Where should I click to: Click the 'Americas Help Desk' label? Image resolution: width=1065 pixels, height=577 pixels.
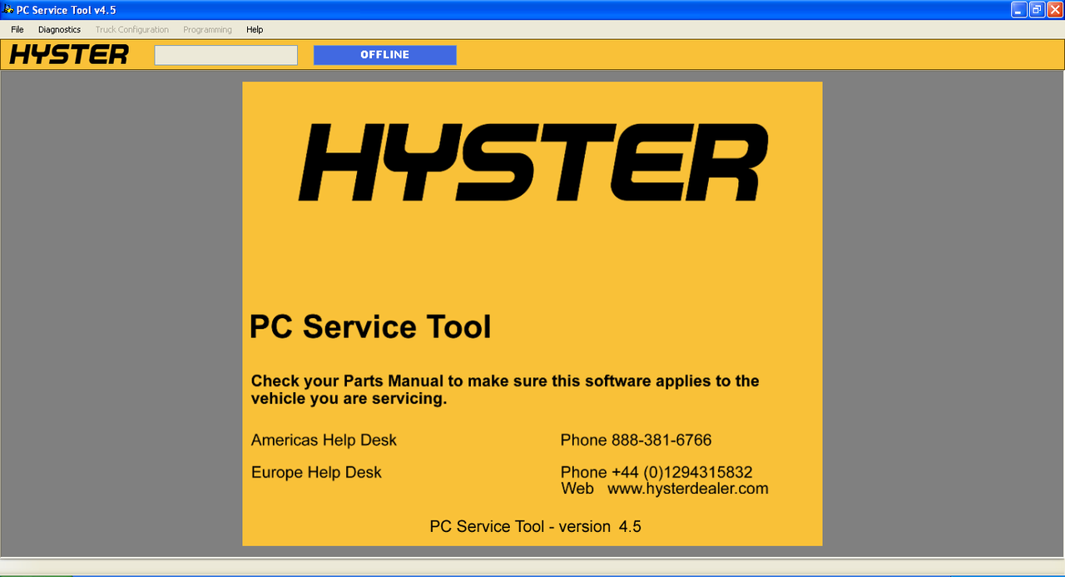pyautogui.click(x=324, y=440)
